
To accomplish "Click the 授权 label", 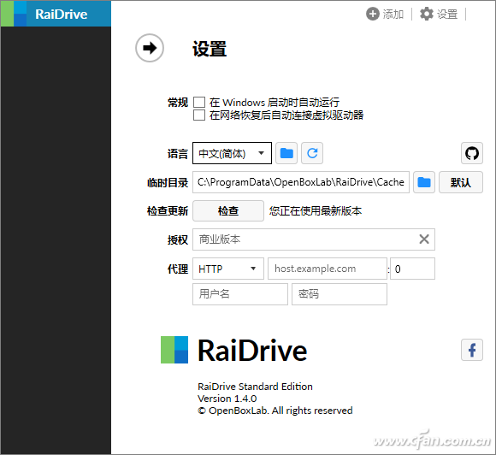I will pyautogui.click(x=178, y=239).
